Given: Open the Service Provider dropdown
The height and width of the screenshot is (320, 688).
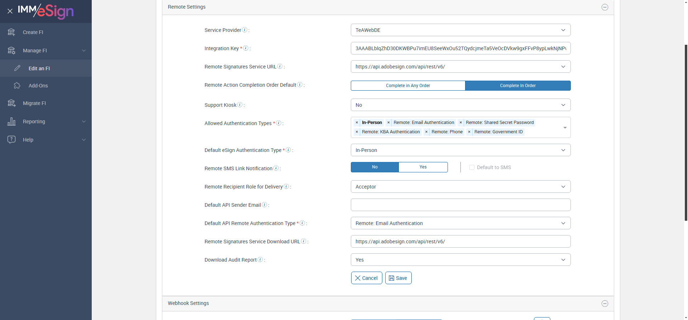Looking at the screenshot, I should coord(460,30).
